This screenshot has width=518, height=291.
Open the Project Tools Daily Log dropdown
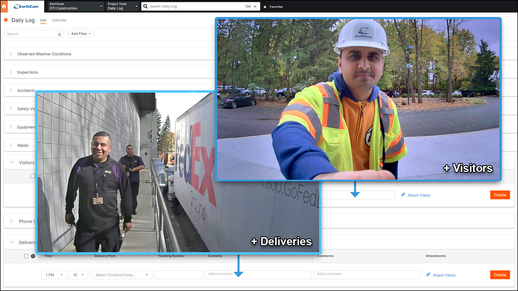coord(122,6)
